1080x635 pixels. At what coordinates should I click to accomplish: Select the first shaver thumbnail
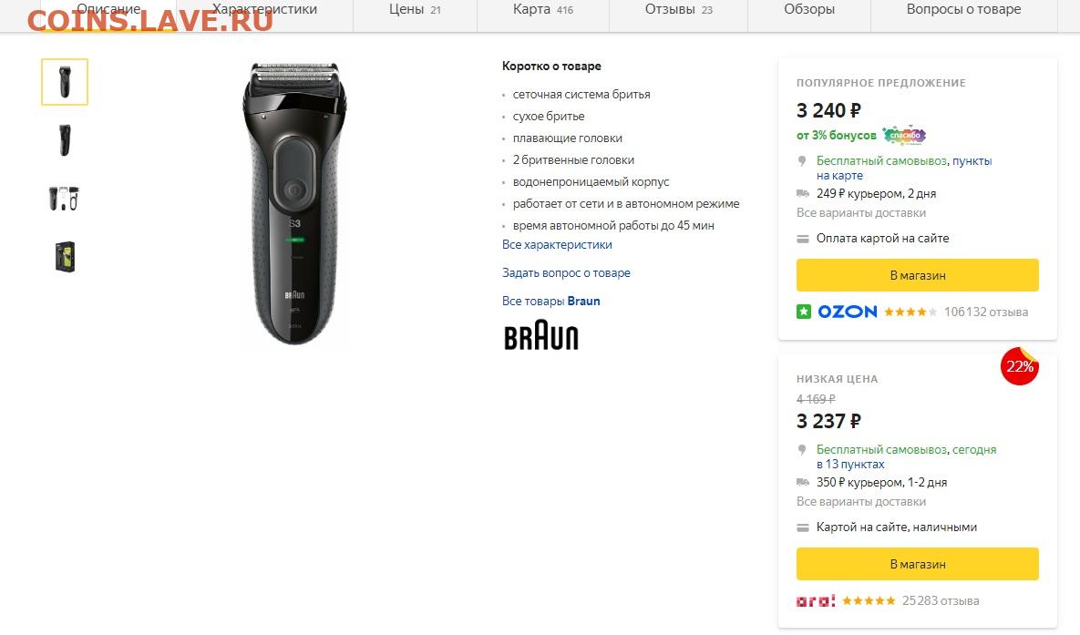pyautogui.click(x=65, y=82)
